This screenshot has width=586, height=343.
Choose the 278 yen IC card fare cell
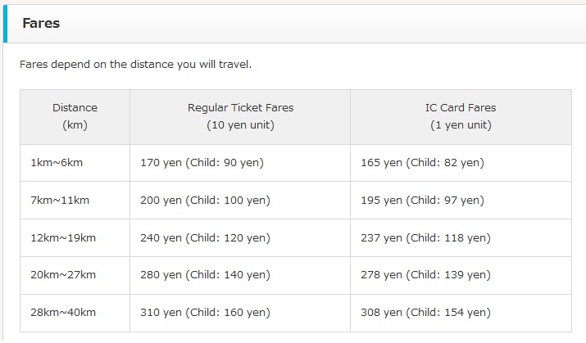point(425,276)
